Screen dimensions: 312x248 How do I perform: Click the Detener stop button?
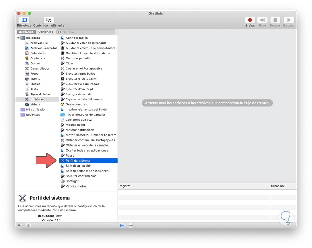click(275, 20)
